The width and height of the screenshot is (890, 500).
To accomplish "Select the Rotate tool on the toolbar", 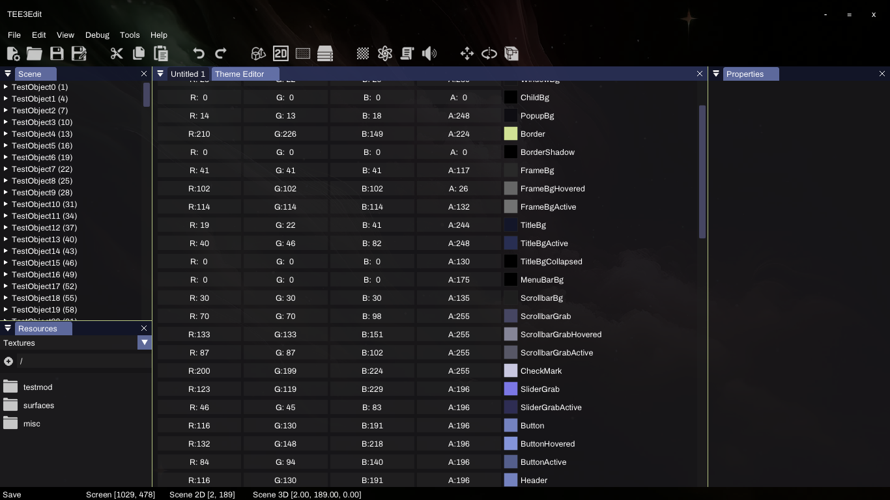I will [x=489, y=53].
